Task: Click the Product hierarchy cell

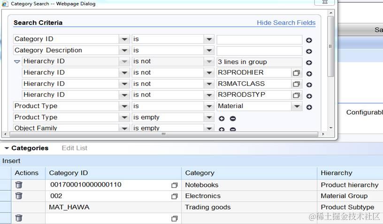Action: click(350, 185)
